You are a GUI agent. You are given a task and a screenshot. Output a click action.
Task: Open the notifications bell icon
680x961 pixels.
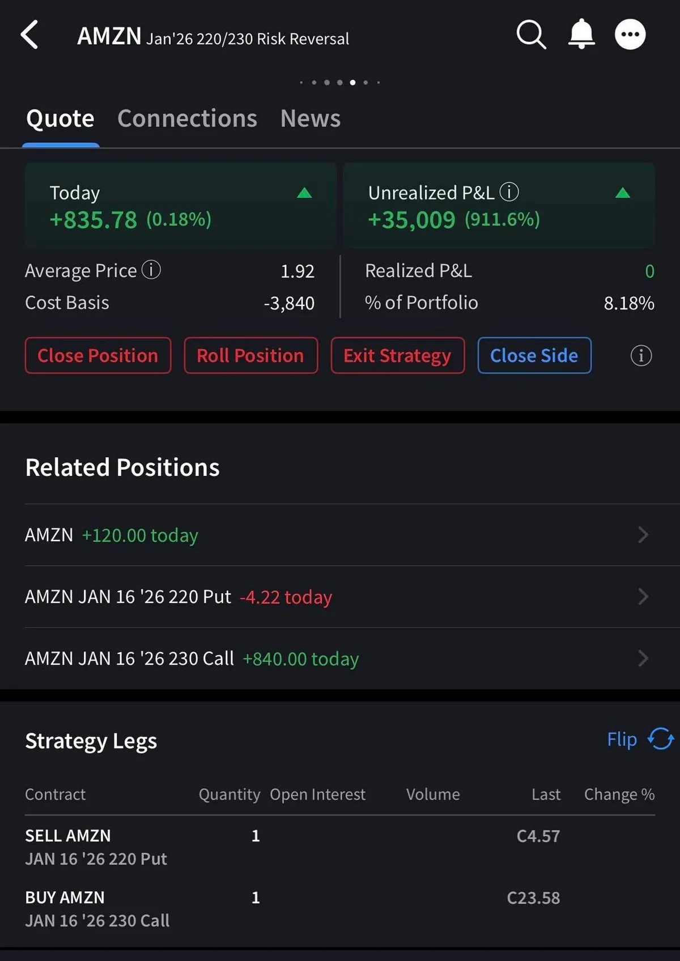(581, 34)
